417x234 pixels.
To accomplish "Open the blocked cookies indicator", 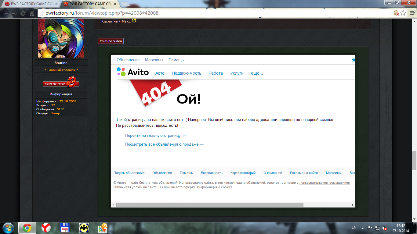I will coord(396,13).
